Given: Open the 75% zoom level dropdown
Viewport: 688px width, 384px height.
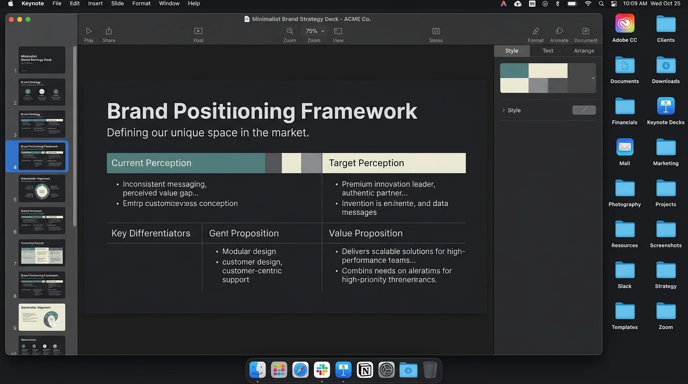Looking at the screenshot, I should coord(314,31).
